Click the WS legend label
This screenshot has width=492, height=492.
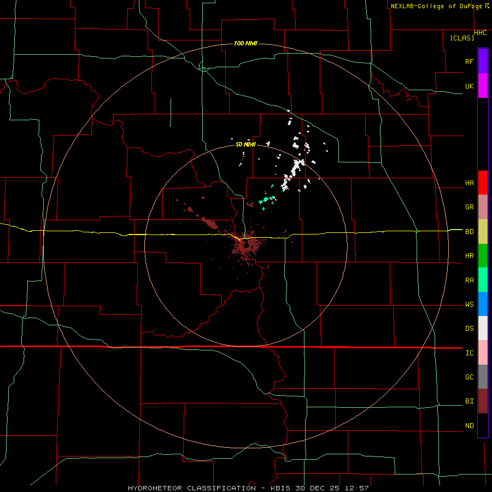[x=469, y=304]
